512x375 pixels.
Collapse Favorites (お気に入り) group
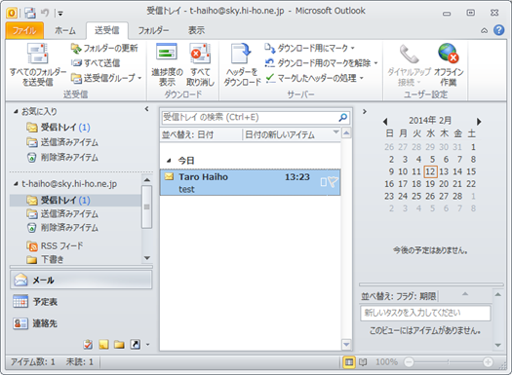[16, 111]
